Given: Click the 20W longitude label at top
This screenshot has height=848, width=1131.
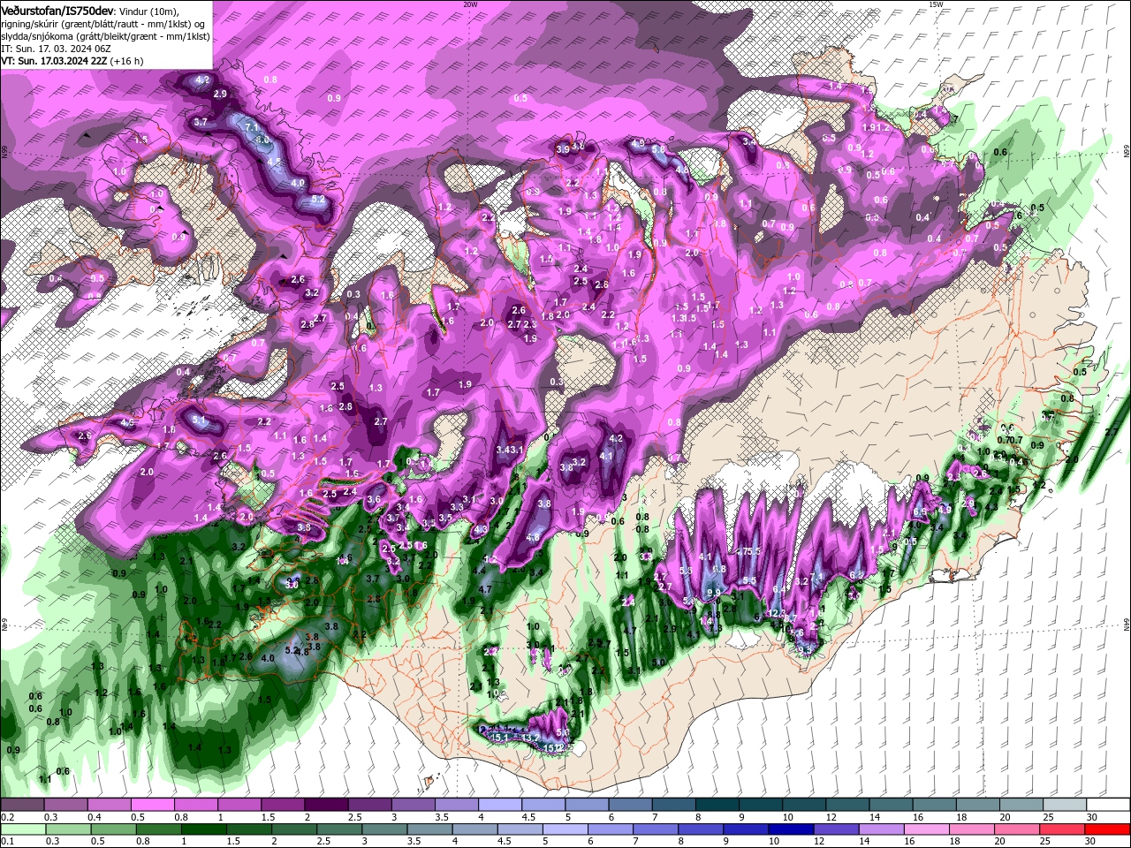Looking at the screenshot, I should coord(470,4).
